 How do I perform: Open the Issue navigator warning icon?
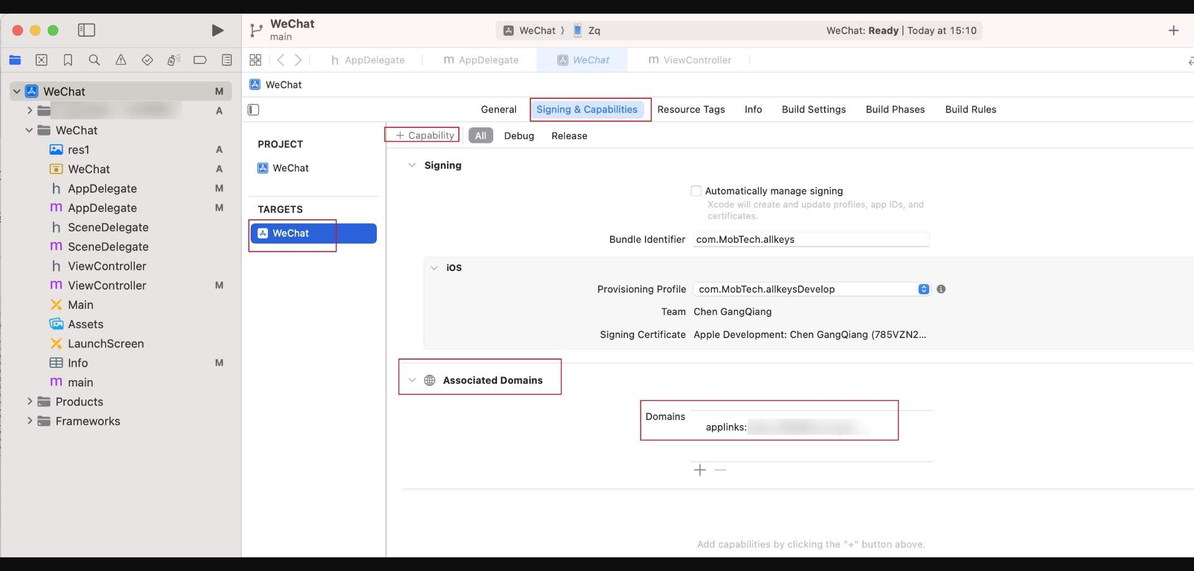click(121, 60)
